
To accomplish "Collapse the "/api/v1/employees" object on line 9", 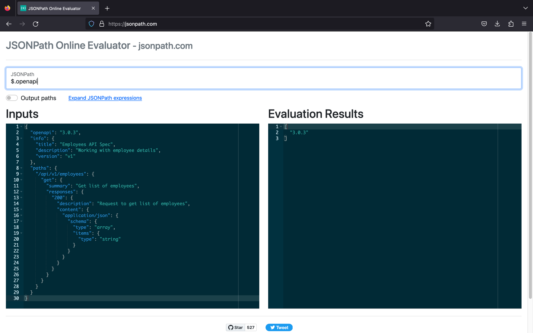I will point(21,174).
